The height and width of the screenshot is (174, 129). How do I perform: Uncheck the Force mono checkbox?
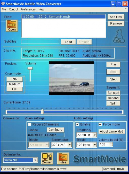coord(100,124)
